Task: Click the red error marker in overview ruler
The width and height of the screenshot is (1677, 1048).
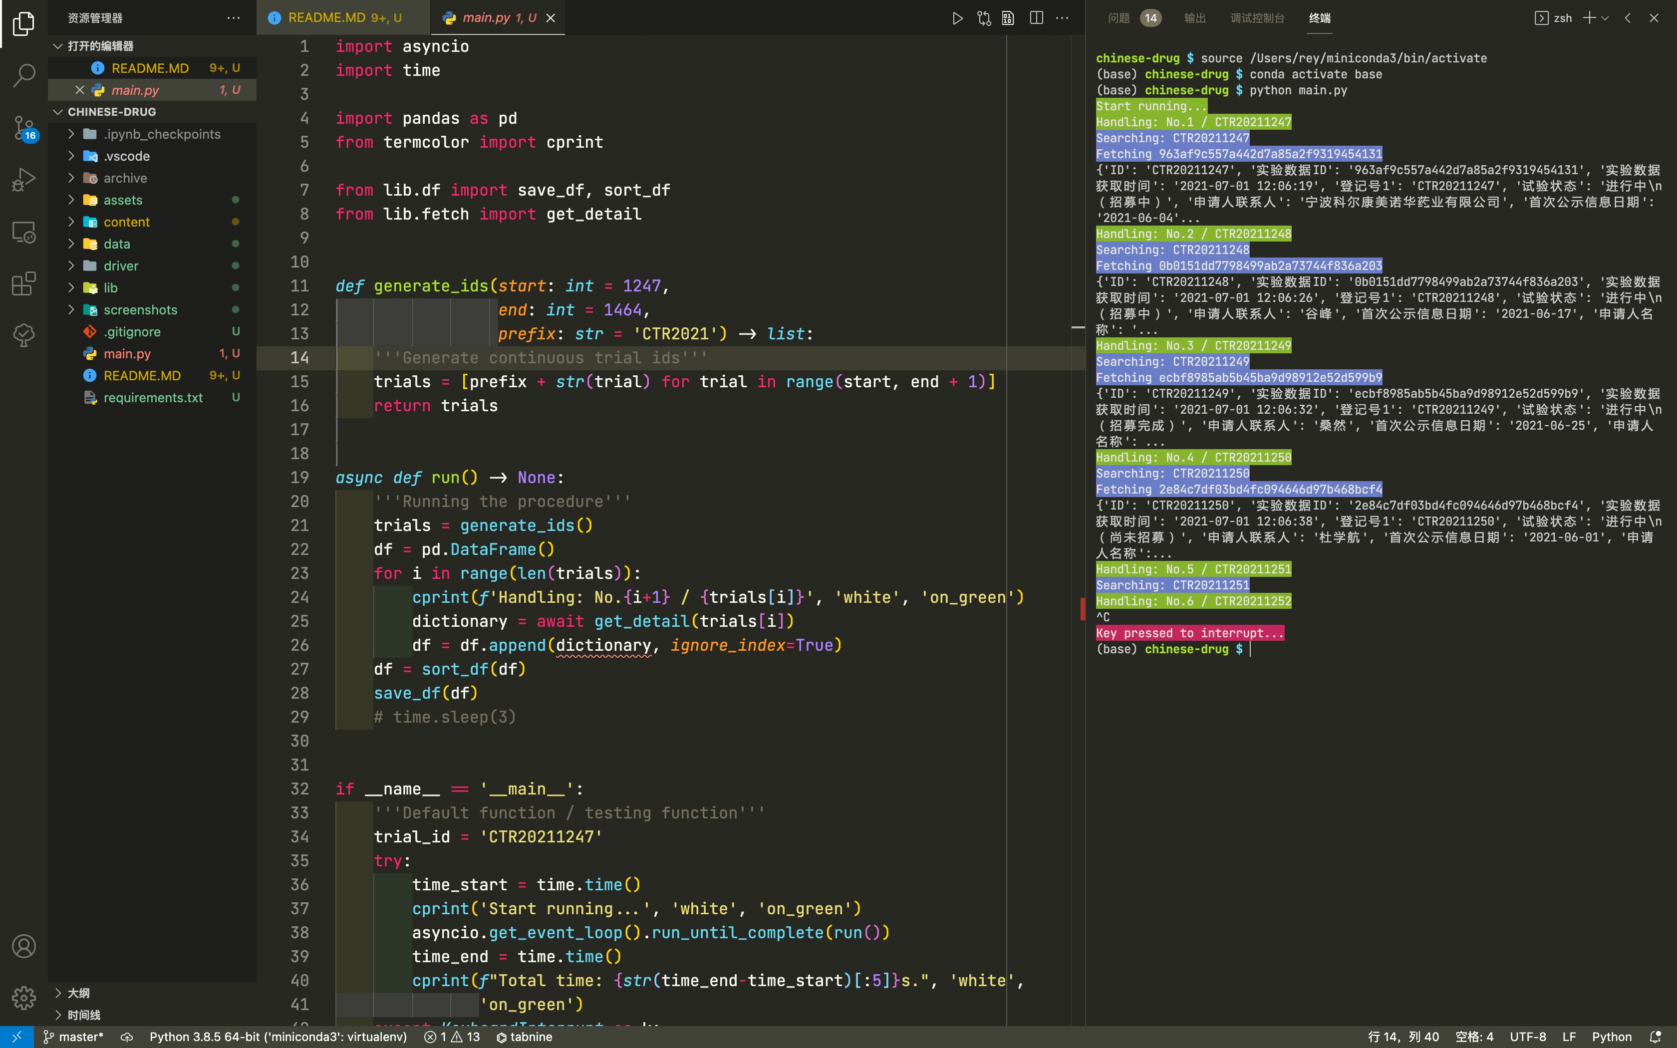Action: pos(1083,608)
